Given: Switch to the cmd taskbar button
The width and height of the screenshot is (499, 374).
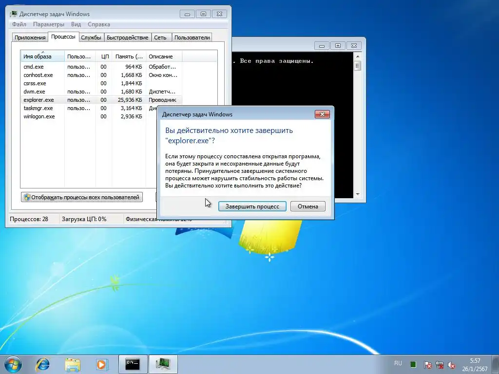Looking at the screenshot, I should point(133,364).
